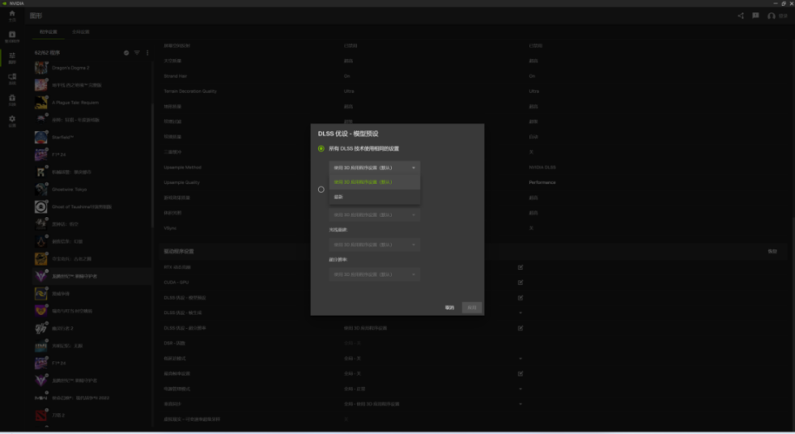Click the edit icon on the CUDA - GPU row
This screenshot has width=795, height=434.
coord(520,282)
